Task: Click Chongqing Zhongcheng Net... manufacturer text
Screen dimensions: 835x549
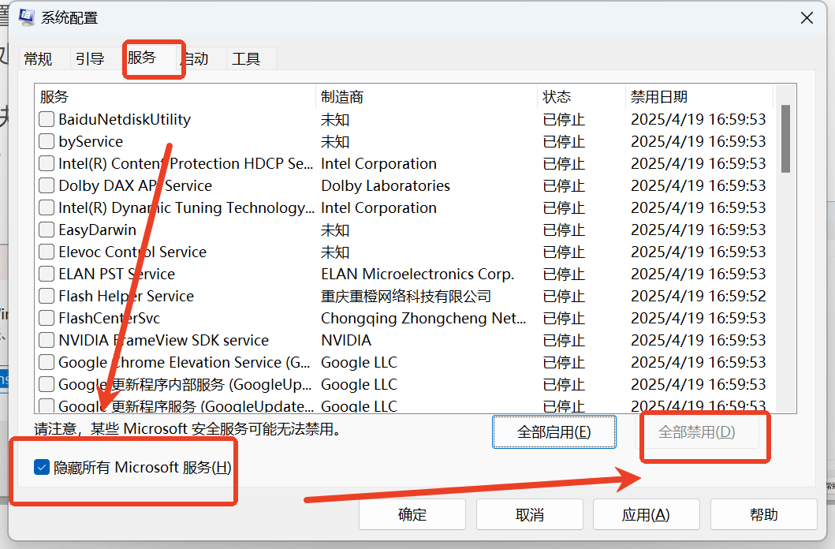Action: point(423,318)
